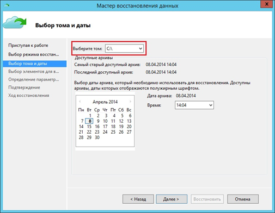Click the 'Апрель 2014' calendar header

[105, 102]
